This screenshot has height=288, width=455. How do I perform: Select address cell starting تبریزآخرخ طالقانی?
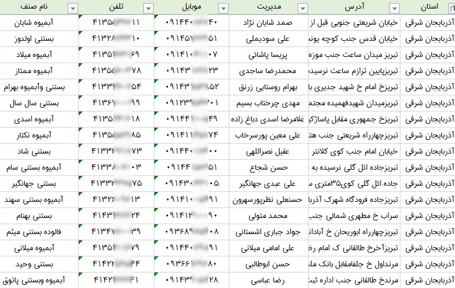point(355,248)
